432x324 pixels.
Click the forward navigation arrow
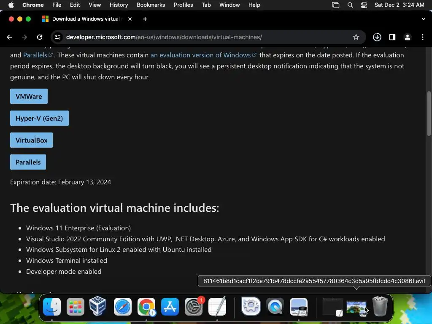pyautogui.click(x=24, y=37)
